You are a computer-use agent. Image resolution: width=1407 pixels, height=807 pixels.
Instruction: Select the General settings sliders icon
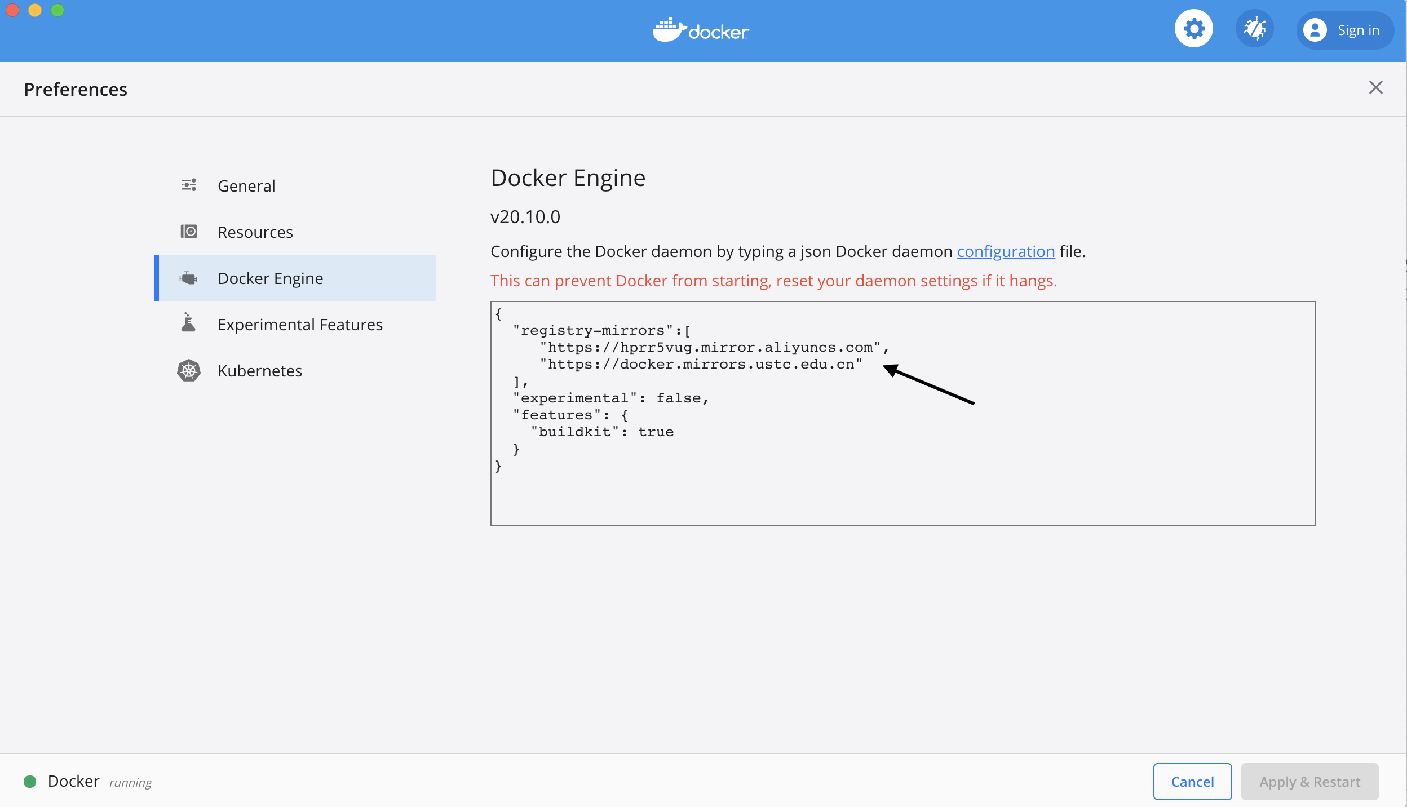(x=189, y=185)
